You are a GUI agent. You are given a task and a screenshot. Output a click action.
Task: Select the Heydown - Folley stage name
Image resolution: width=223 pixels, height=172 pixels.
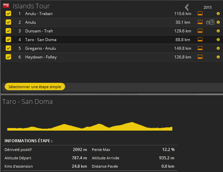click(x=41, y=57)
